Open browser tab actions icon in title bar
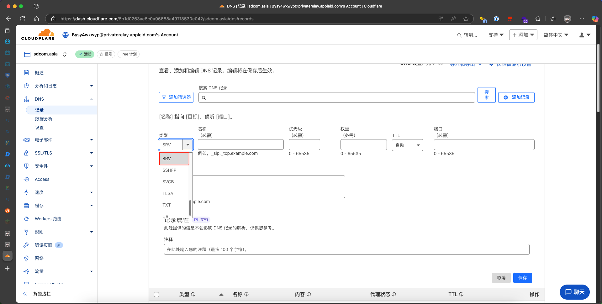Screen dimensions: 602x304 (x=36, y=6)
